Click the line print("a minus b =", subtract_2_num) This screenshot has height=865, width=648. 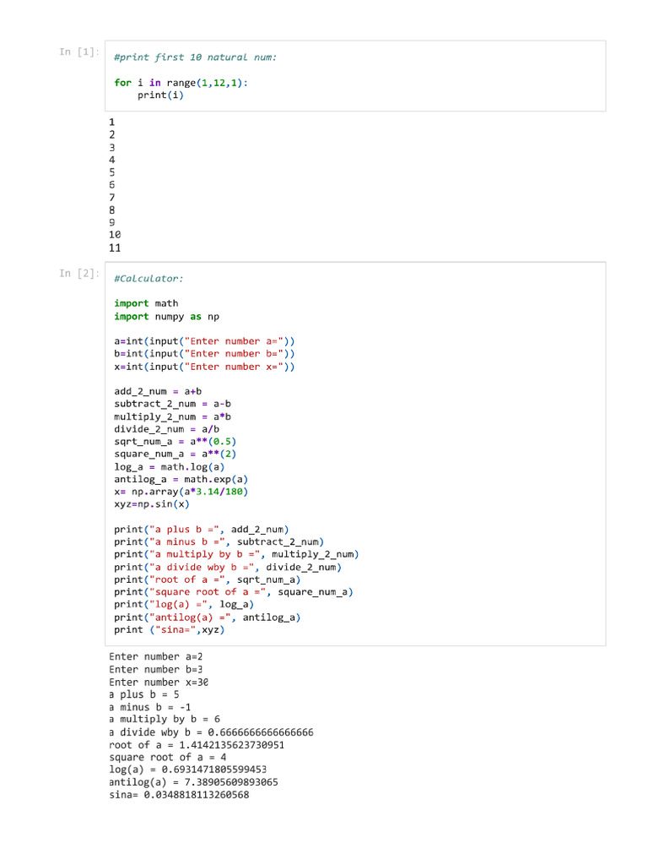point(219,541)
